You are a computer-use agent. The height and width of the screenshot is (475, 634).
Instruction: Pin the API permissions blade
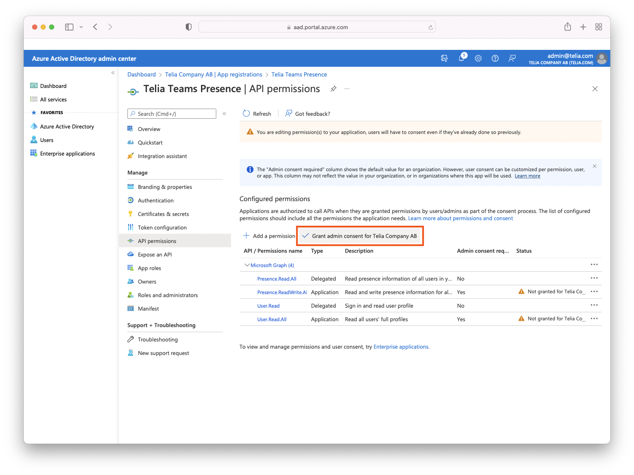tap(334, 89)
